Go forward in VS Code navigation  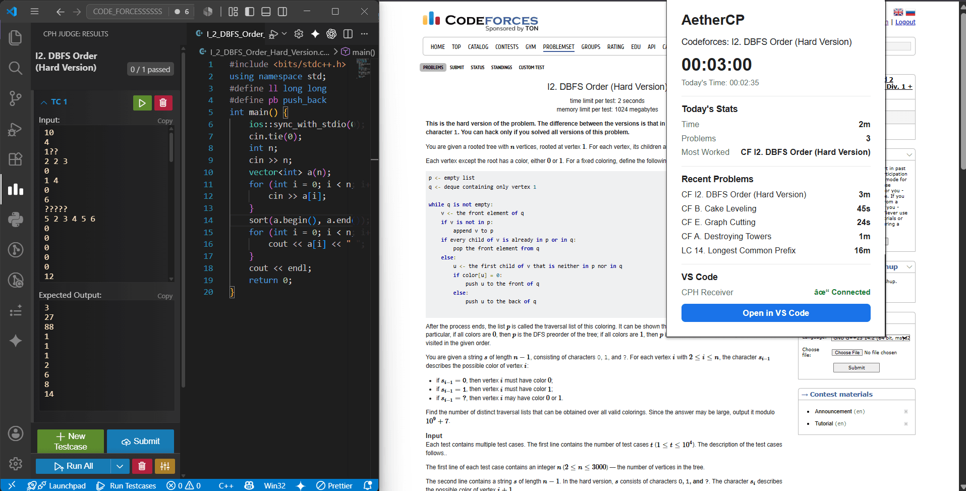click(x=77, y=11)
